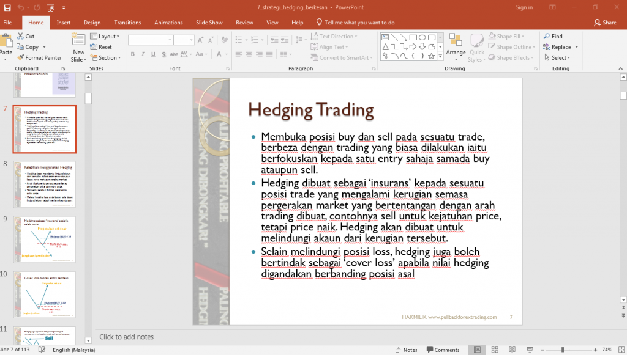Click the Find button

tap(553, 36)
